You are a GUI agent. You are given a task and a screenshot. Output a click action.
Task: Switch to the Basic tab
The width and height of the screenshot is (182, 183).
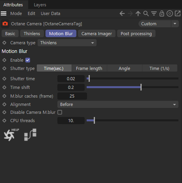tap(10, 34)
